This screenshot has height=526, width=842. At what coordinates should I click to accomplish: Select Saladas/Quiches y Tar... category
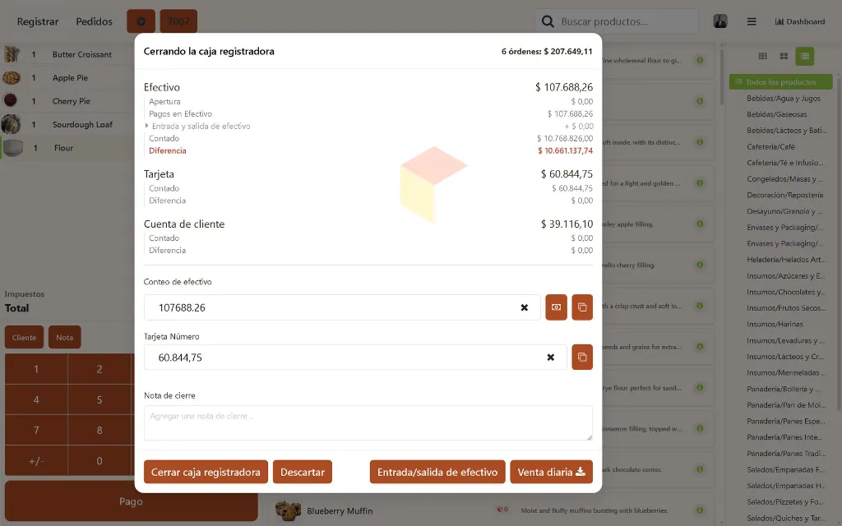pyautogui.click(x=786, y=518)
